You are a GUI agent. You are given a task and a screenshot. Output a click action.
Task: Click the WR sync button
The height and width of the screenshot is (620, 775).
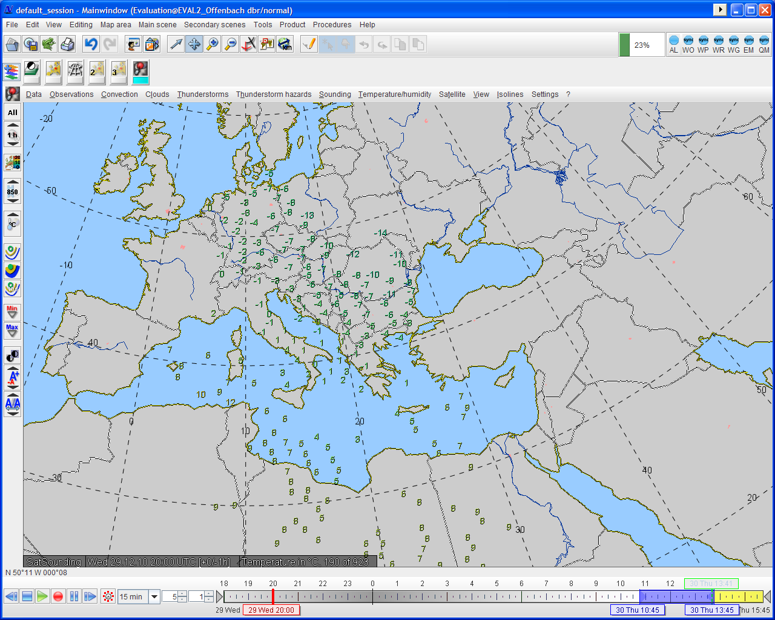pyautogui.click(x=719, y=45)
